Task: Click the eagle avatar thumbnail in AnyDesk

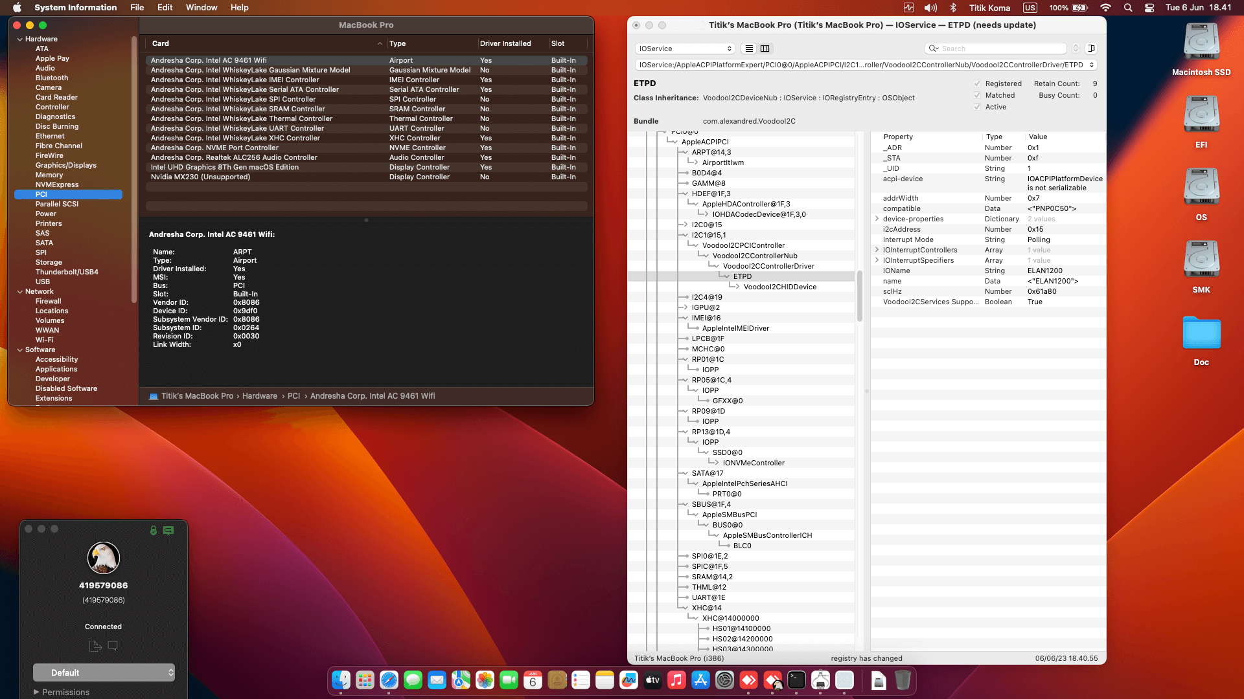Action: [x=104, y=558]
